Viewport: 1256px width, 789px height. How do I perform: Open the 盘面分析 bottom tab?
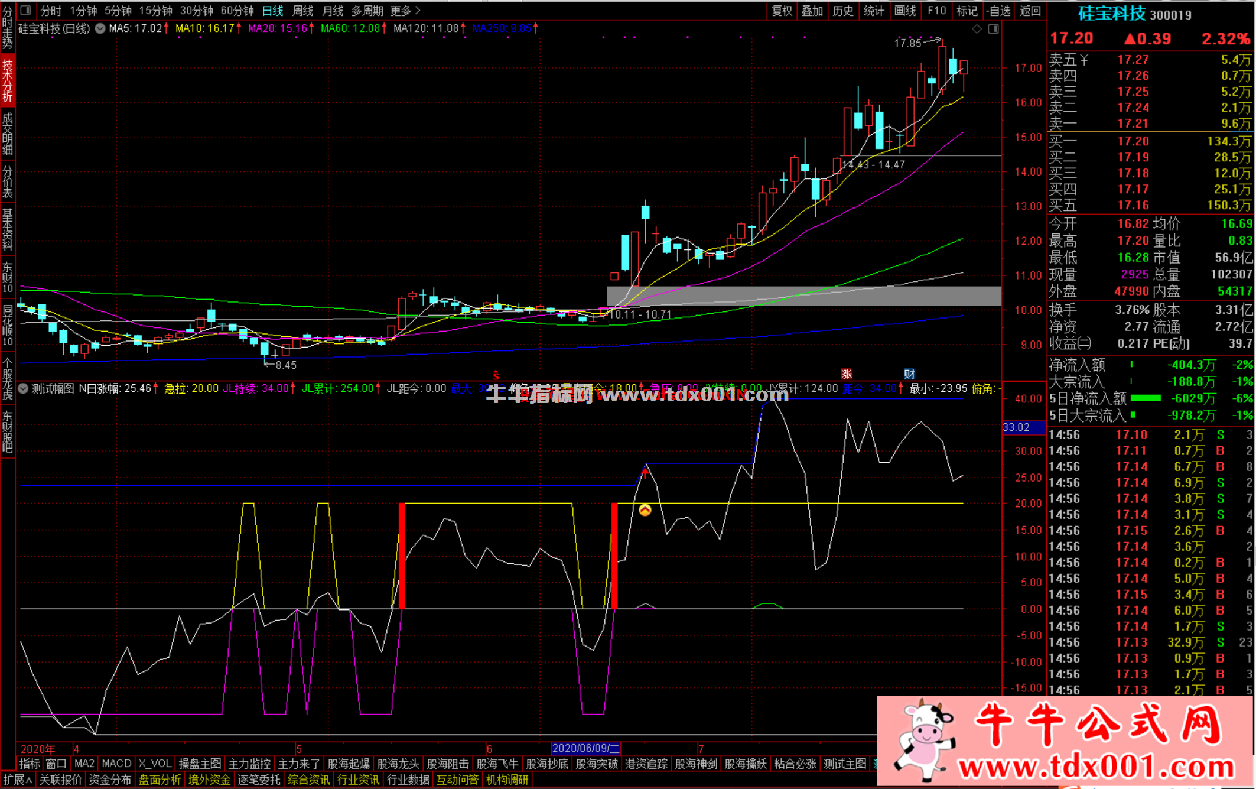pyautogui.click(x=160, y=780)
